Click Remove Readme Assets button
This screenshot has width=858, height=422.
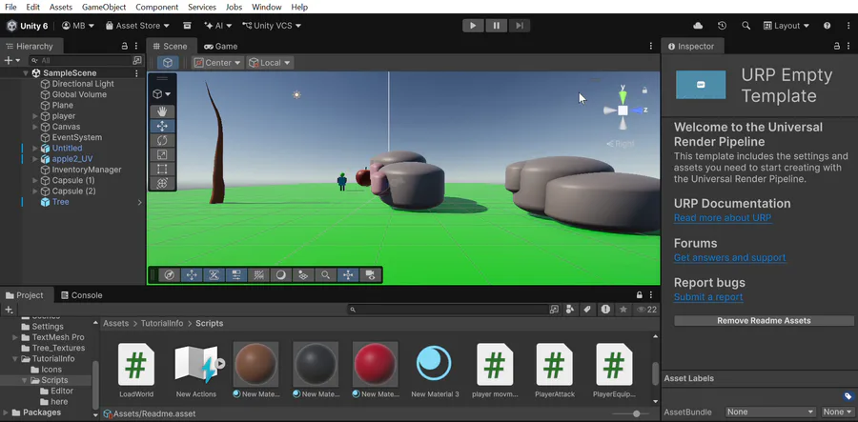point(764,321)
